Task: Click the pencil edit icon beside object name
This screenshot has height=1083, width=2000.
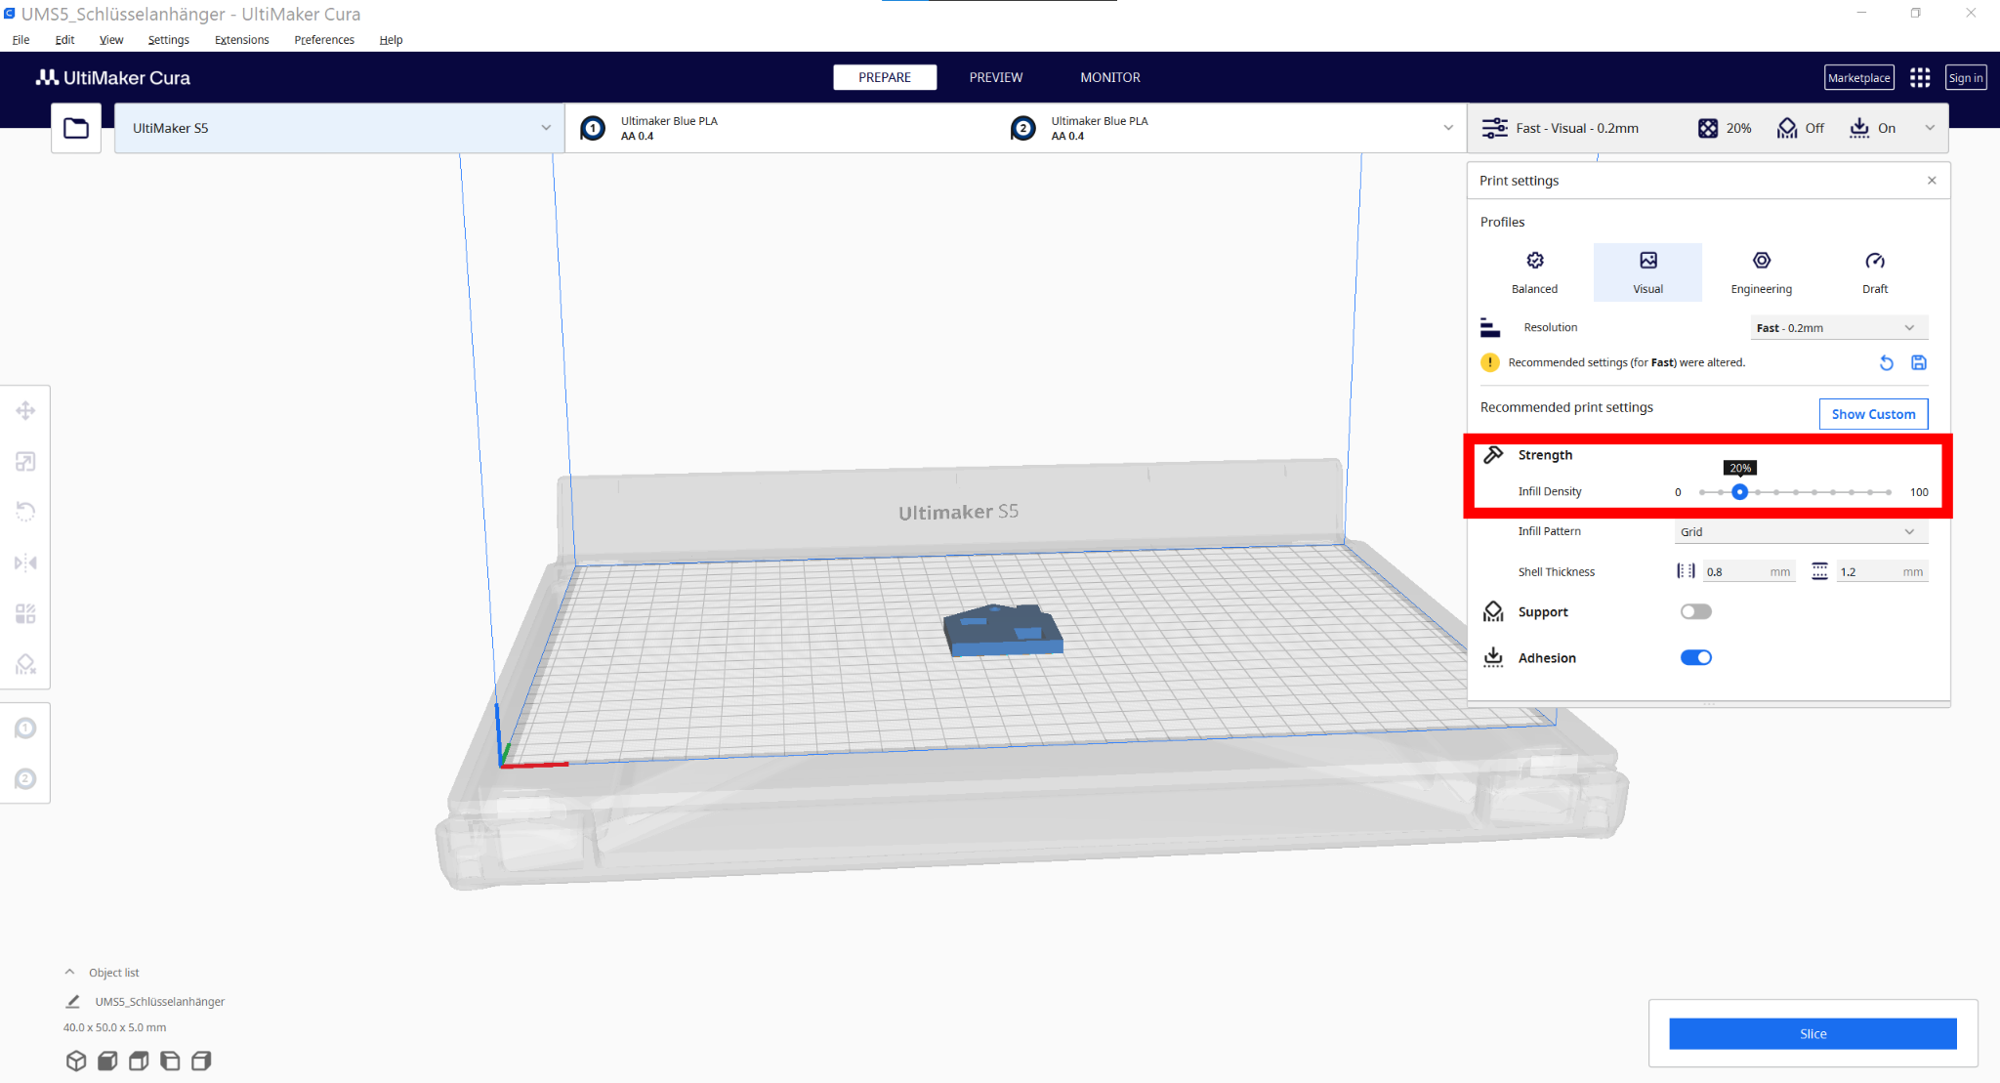Action: [x=72, y=1002]
